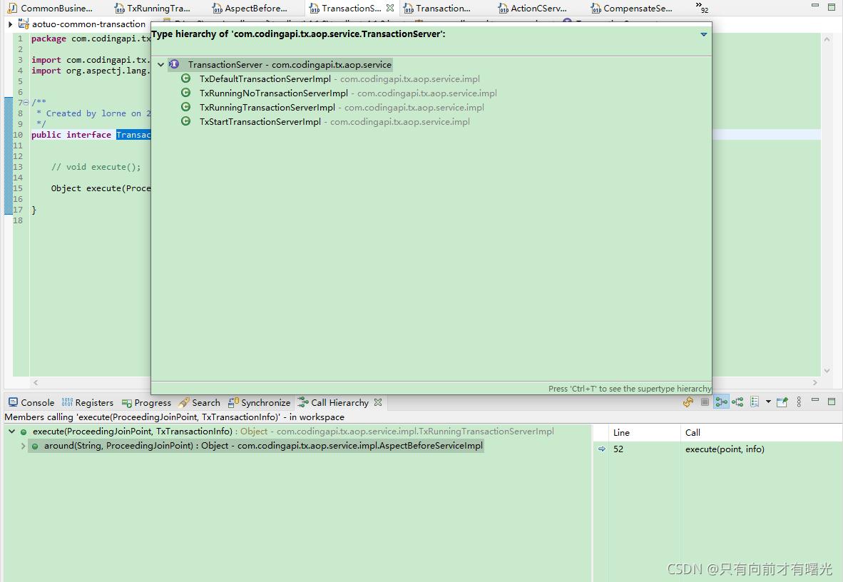Switch to the AspectBefore... editor tab
Screen dimensions: 843x582
(250, 8)
